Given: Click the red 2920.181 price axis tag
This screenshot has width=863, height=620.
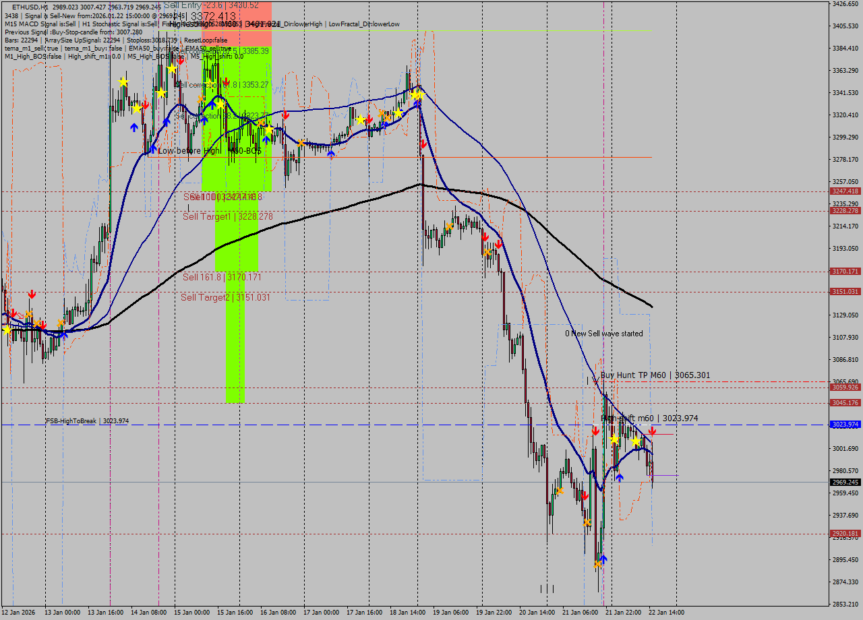Looking at the screenshot, I should click(x=845, y=534).
